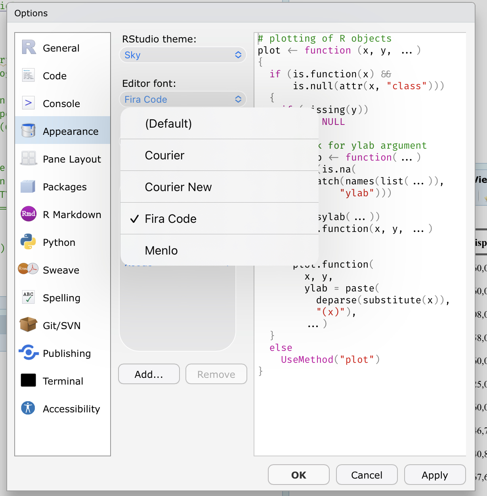Open Git/SVN settings via box icon

coord(28,325)
